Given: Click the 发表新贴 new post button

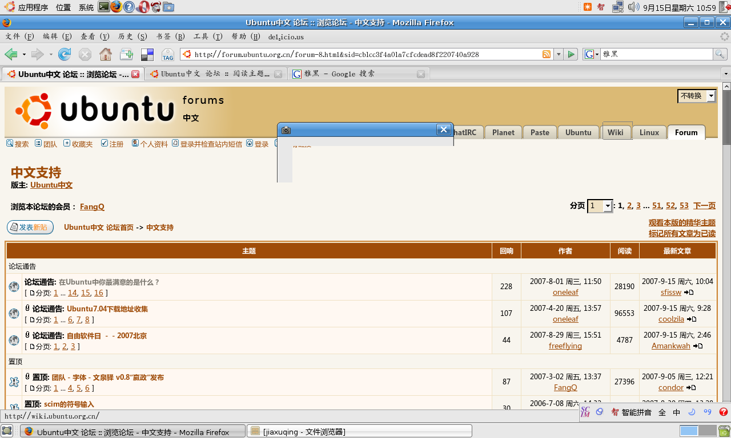Looking at the screenshot, I should click(30, 228).
